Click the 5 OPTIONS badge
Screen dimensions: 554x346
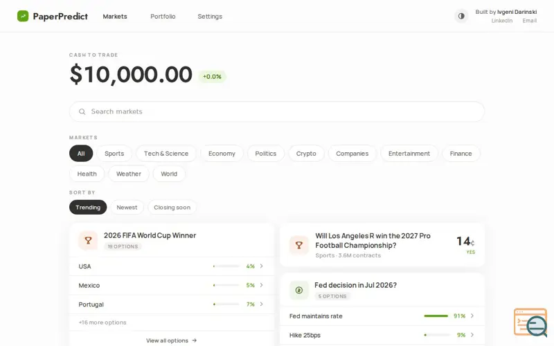point(332,296)
